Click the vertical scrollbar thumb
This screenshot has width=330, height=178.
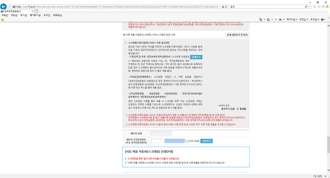tap(328, 145)
